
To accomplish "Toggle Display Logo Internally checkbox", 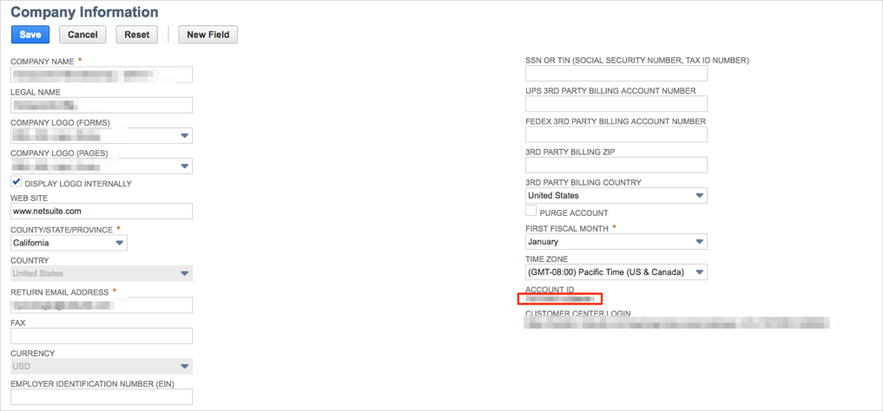I will point(16,182).
